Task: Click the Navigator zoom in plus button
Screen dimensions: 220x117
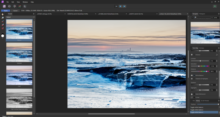Action: (212, 18)
